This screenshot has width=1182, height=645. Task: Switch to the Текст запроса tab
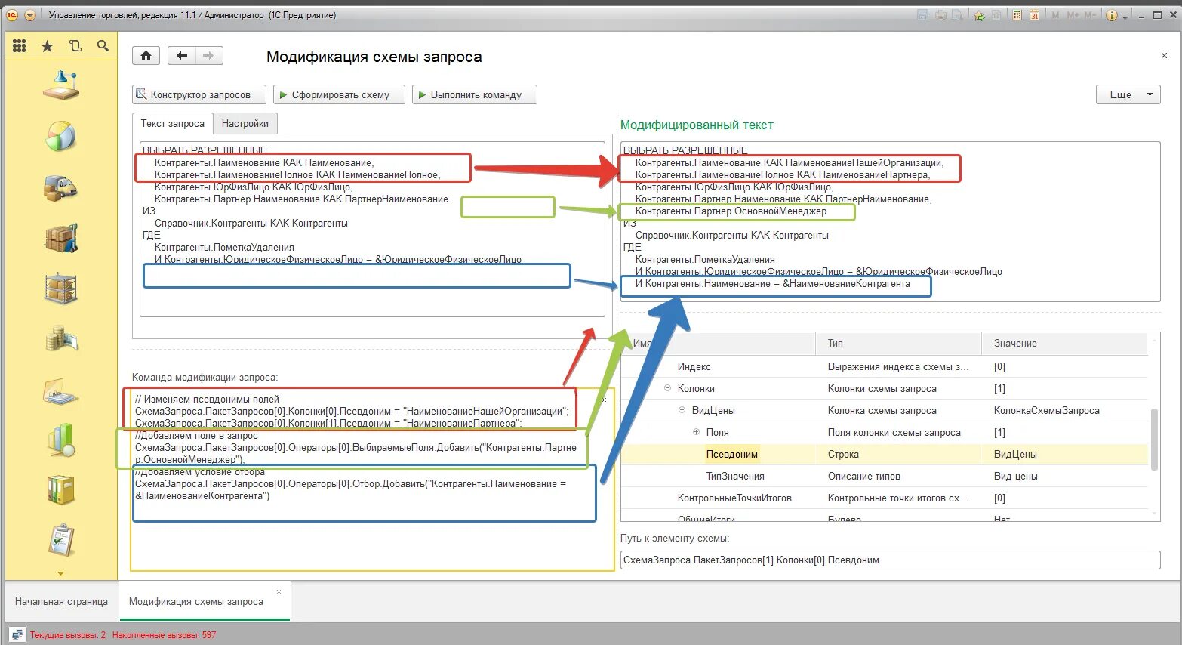click(173, 123)
